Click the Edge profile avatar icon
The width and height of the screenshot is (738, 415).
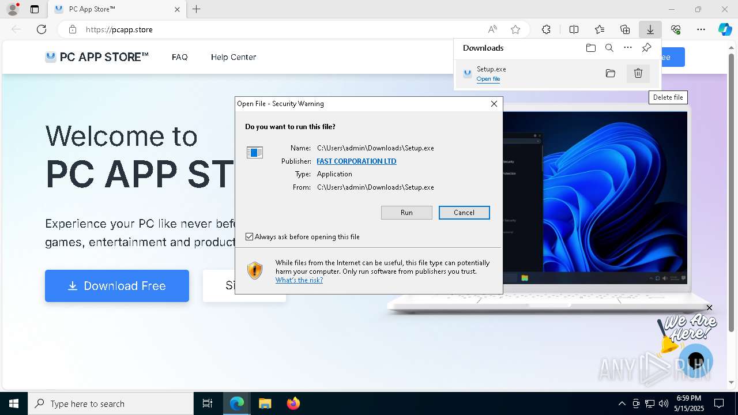pyautogui.click(x=12, y=9)
